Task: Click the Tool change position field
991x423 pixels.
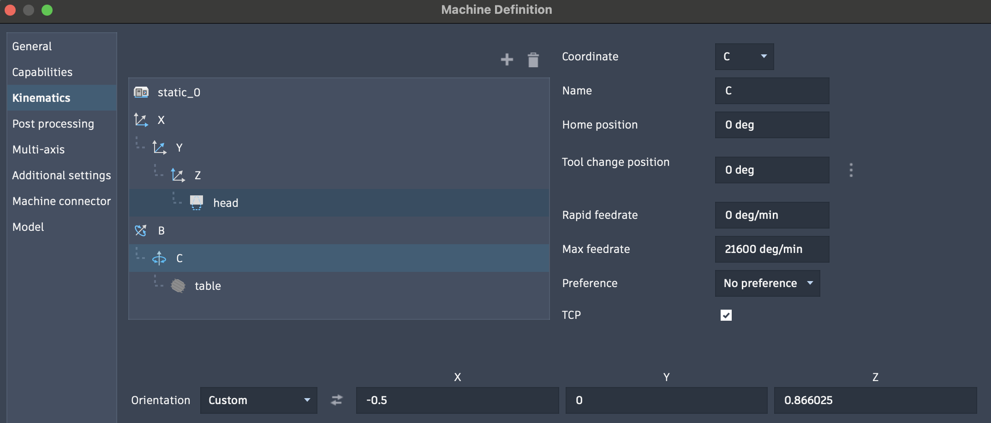Action: [x=772, y=170]
